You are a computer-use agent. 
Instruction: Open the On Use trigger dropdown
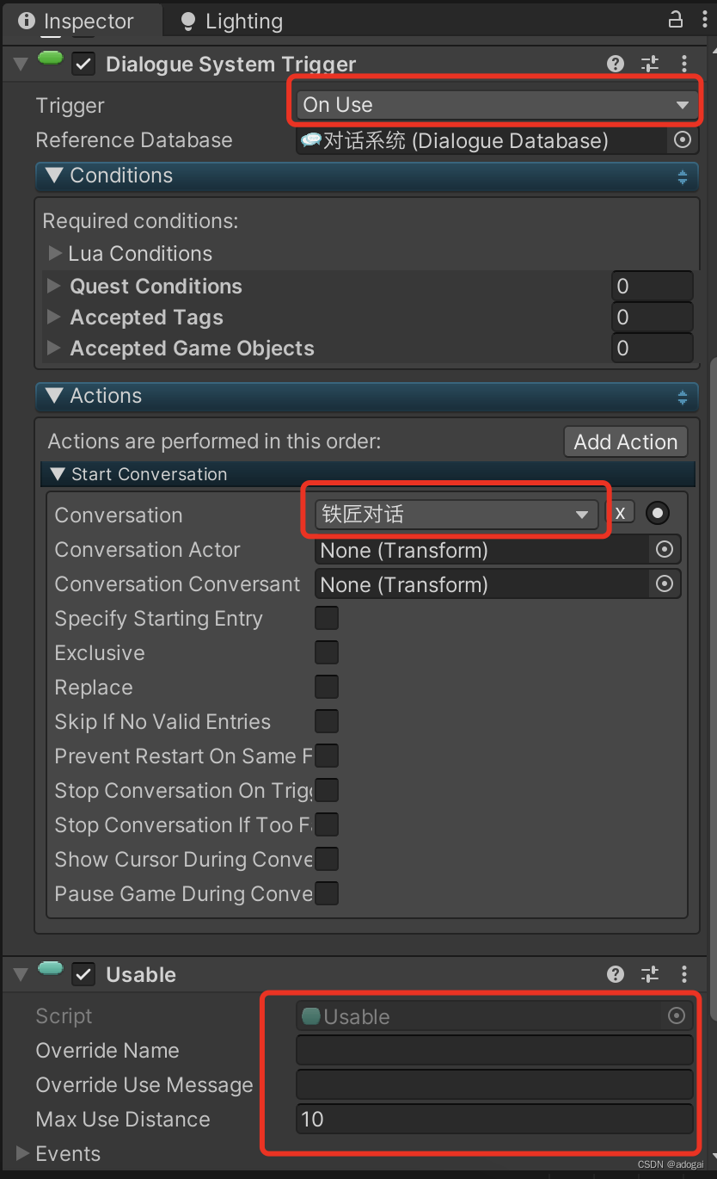494,104
